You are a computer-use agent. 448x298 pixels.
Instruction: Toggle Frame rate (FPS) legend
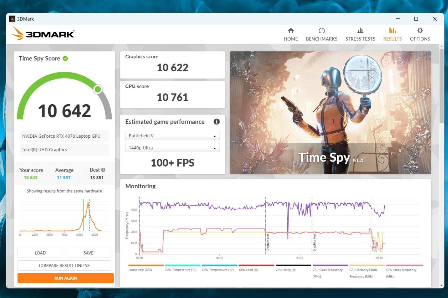(146, 268)
